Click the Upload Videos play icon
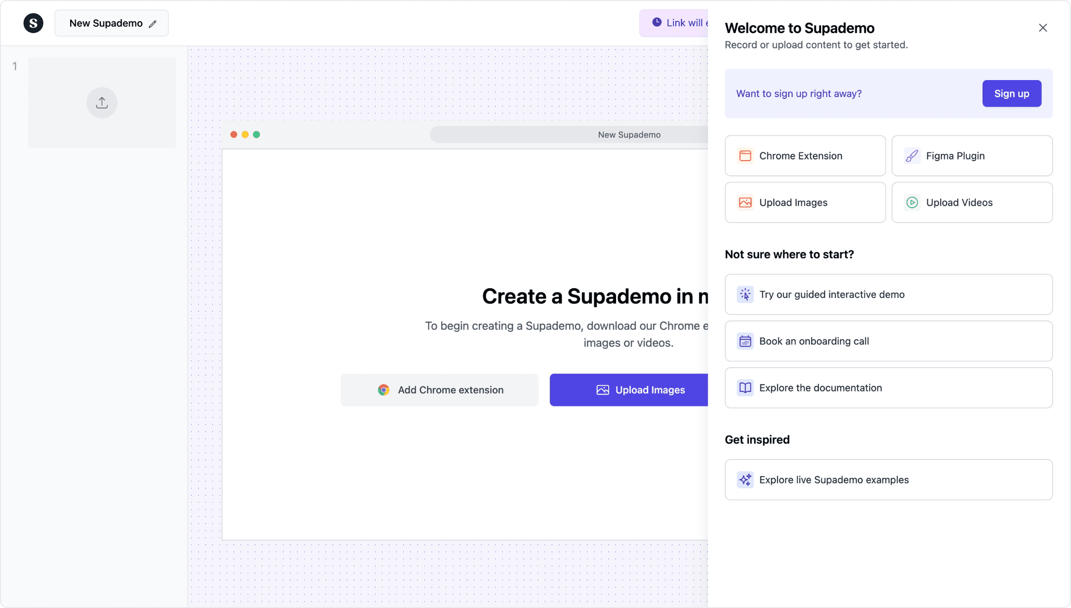Screen dimensions: 1071x608 tap(911, 202)
